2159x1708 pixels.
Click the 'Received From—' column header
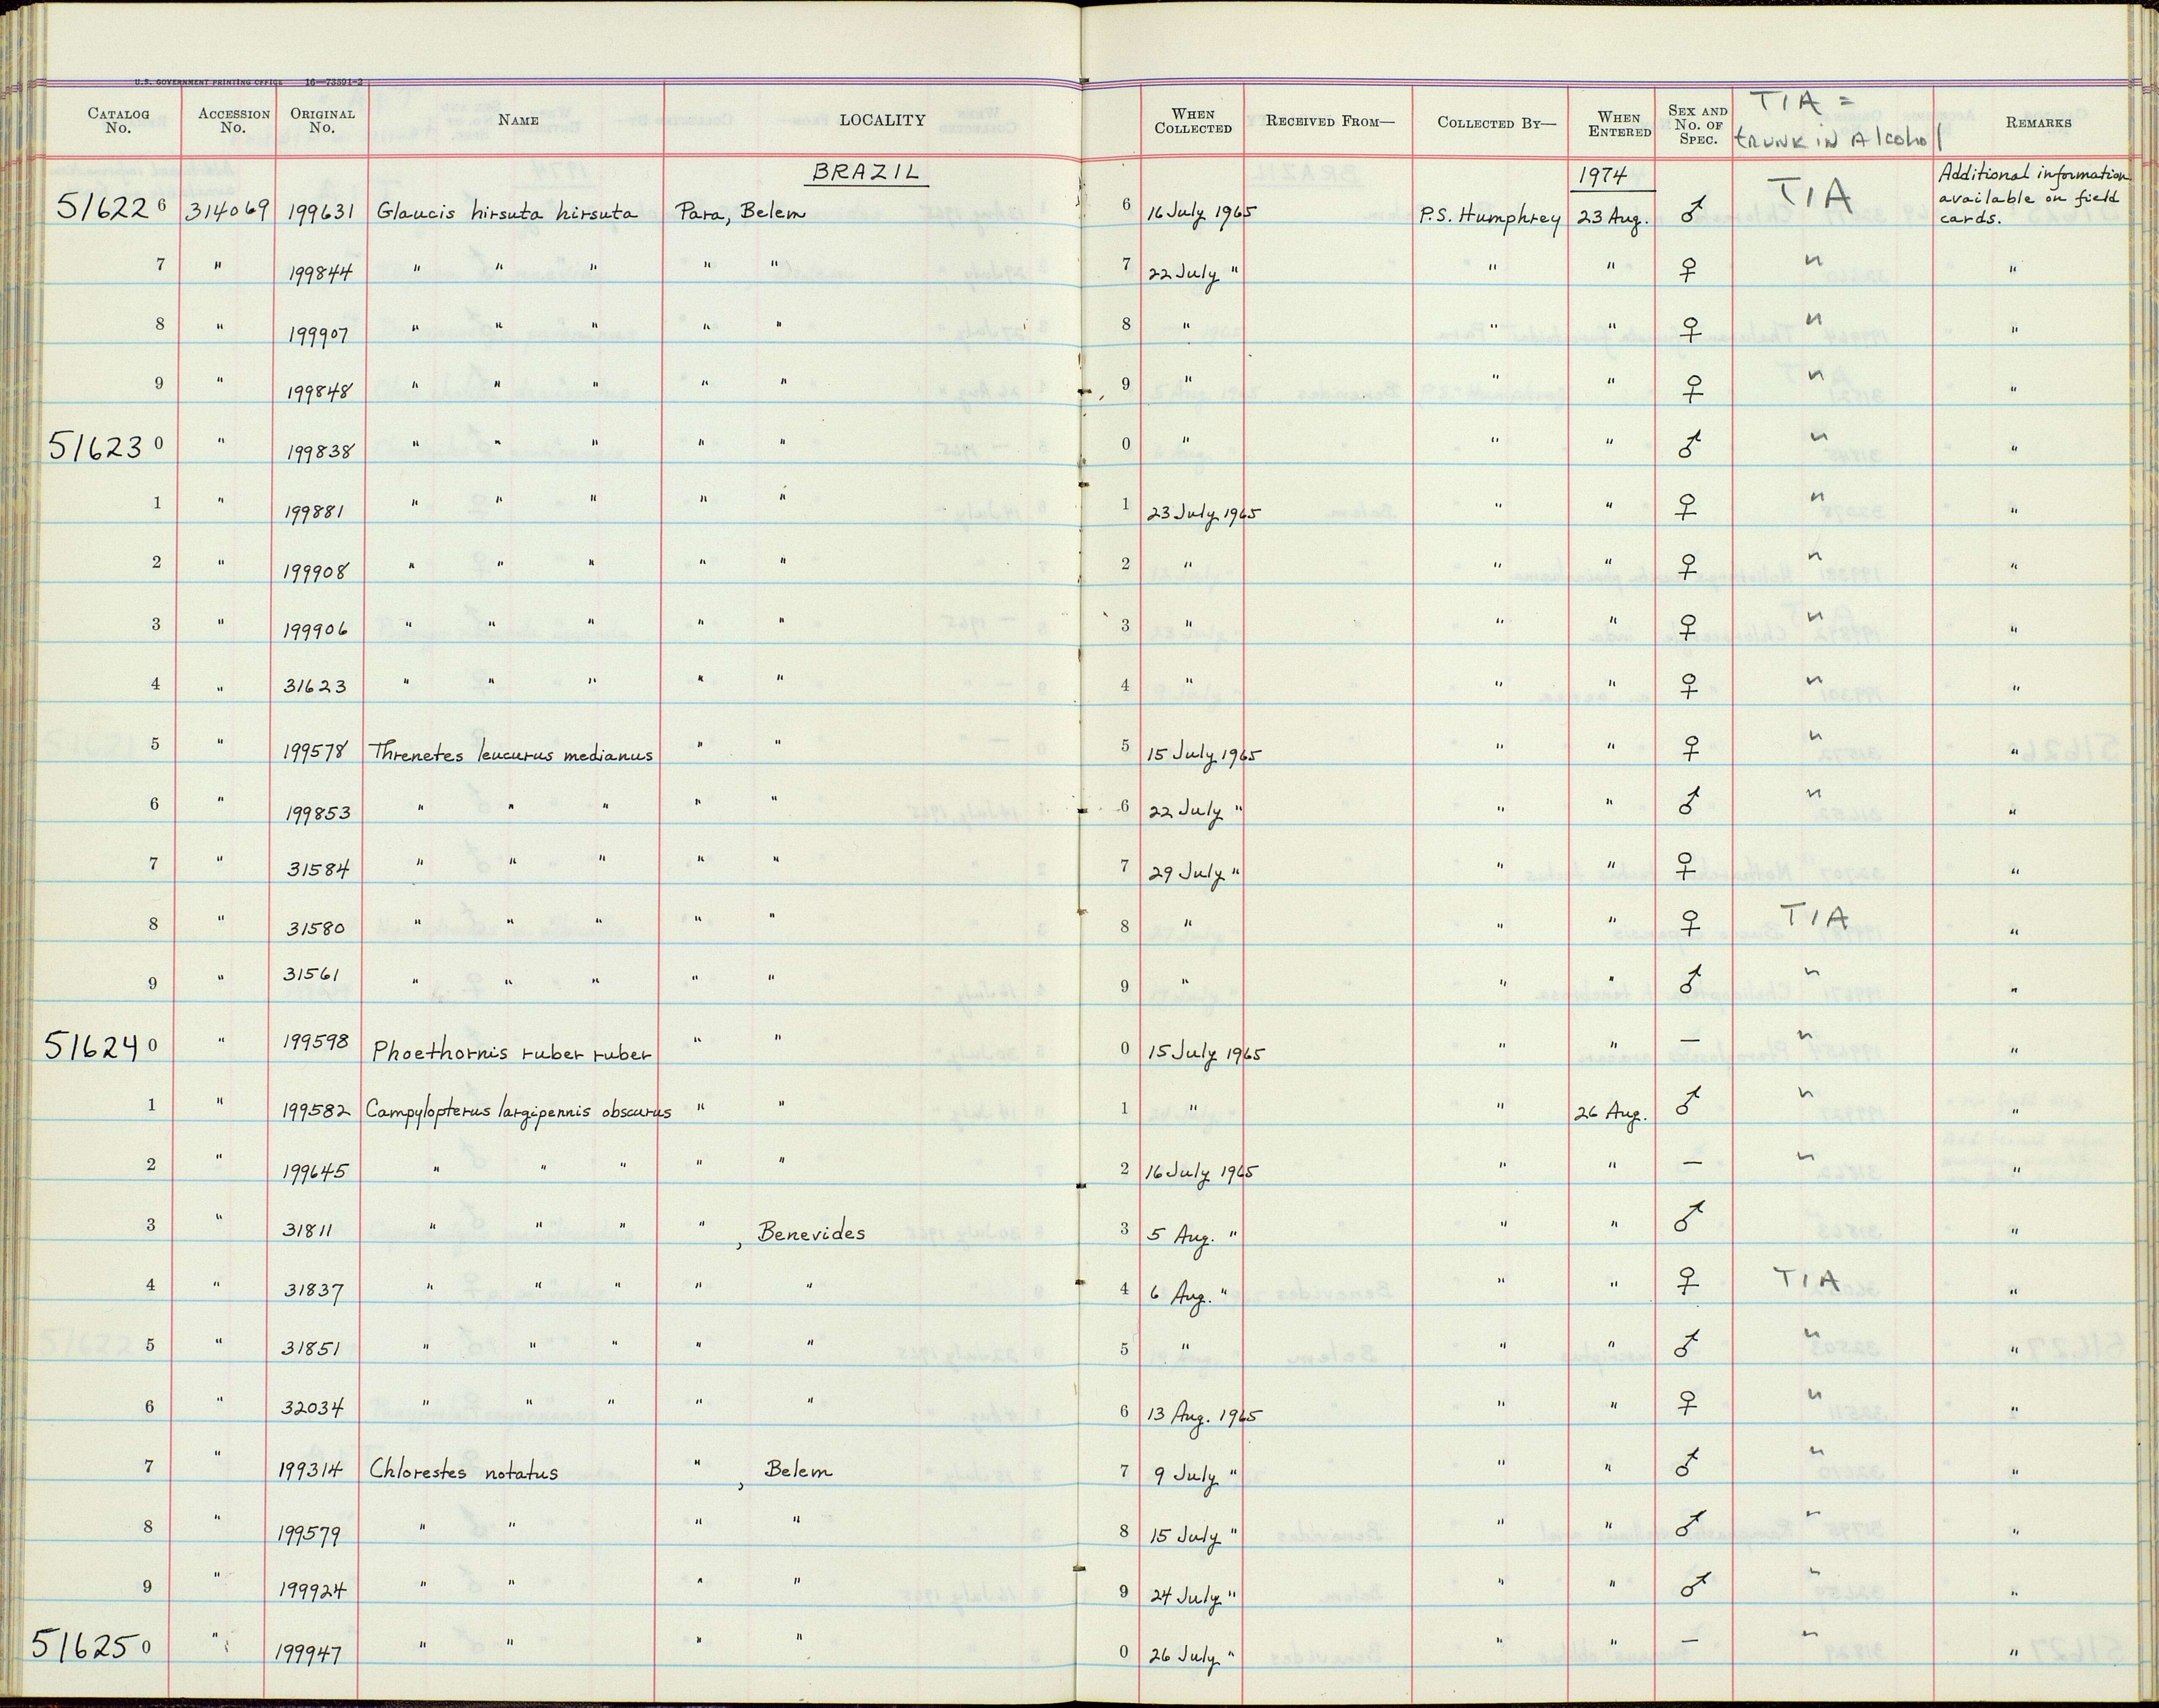click(1329, 122)
